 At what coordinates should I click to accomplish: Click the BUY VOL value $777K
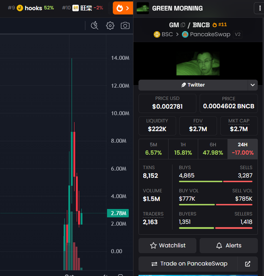[187, 199]
